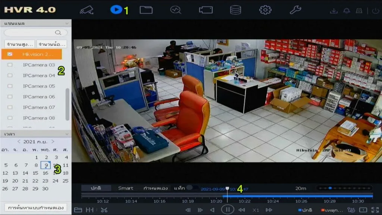Check the IPCamera 05 checkbox
Image resolution: width=382 pixels, height=215 pixels.
coord(10,86)
